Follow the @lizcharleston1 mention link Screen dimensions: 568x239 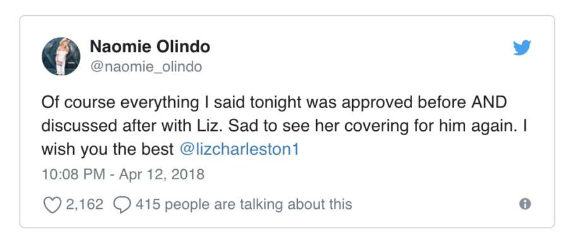(239, 150)
